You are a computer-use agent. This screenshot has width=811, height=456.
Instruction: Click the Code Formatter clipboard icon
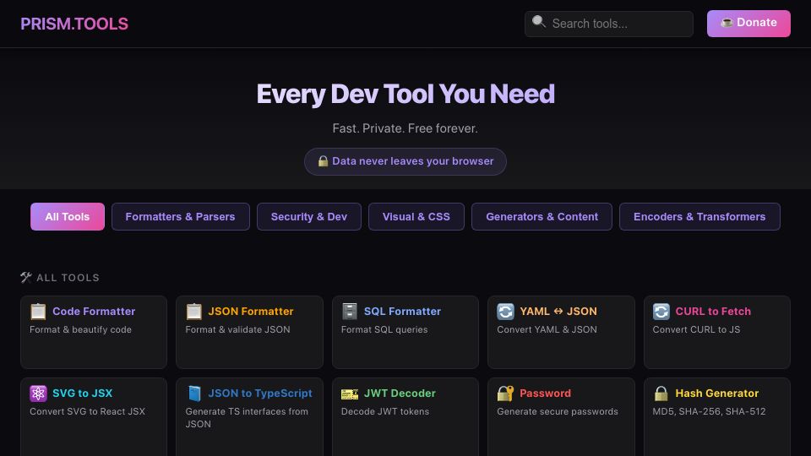[38, 312]
